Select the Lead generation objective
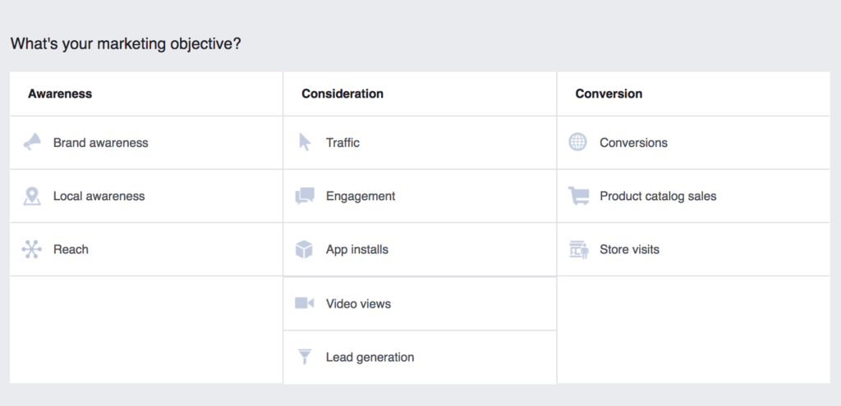Image resolution: width=841 pixels, height=406 pixels. tap(370, 357)
